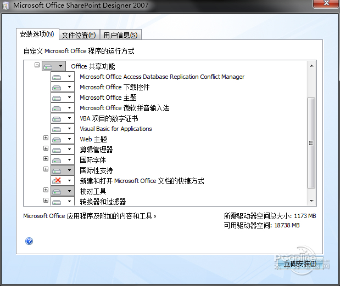Viewport: 340px width, 286px height.
Task: Open install dropdown for 微软拼音输入法
Action: click(x=63, y=108)
